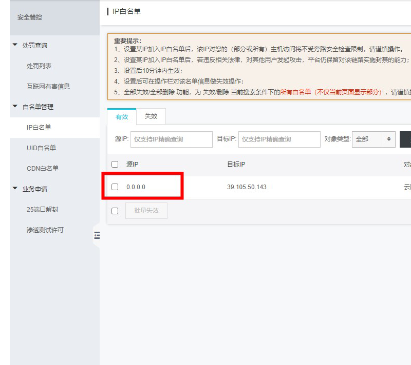Image resolution: width=411 pixels, height=365 pixels.
Task: Go to 互联网有害信息 page
Action: [48, 87]
